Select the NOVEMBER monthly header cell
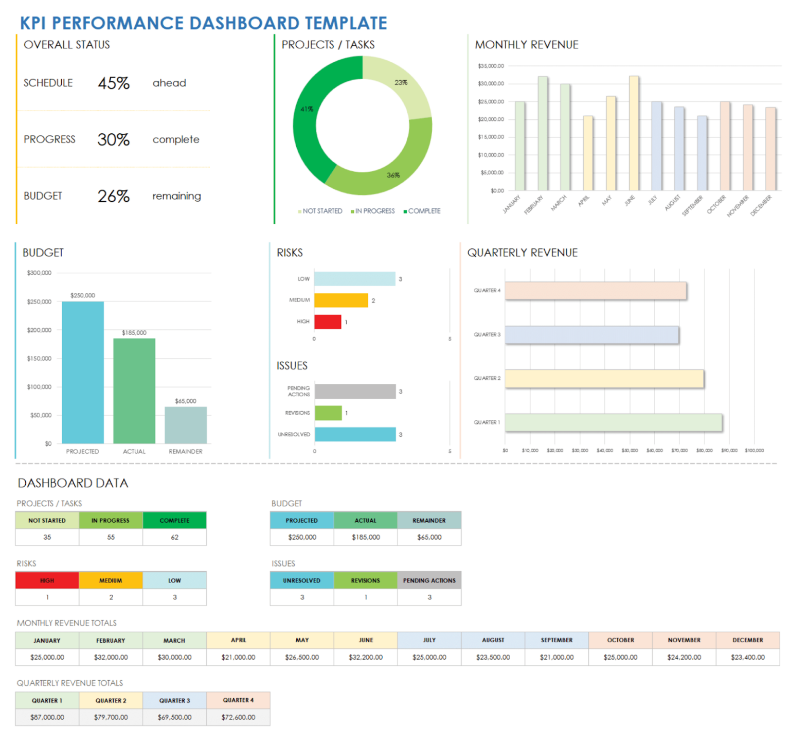790x744 pixels. [684, 640]
